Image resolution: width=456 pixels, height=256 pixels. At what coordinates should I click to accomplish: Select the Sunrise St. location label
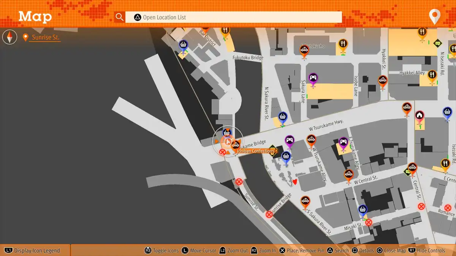pyautogui.click(x=45, y=38)
